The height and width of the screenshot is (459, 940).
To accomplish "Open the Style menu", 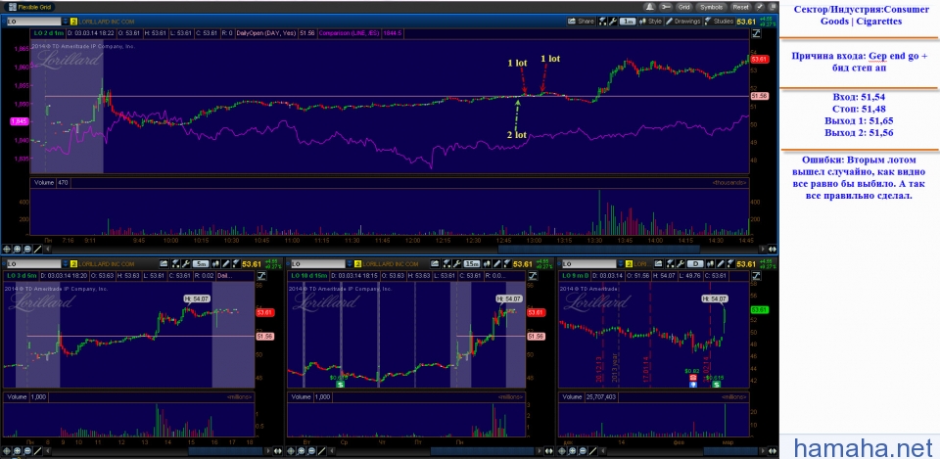I will click(650, 21).
